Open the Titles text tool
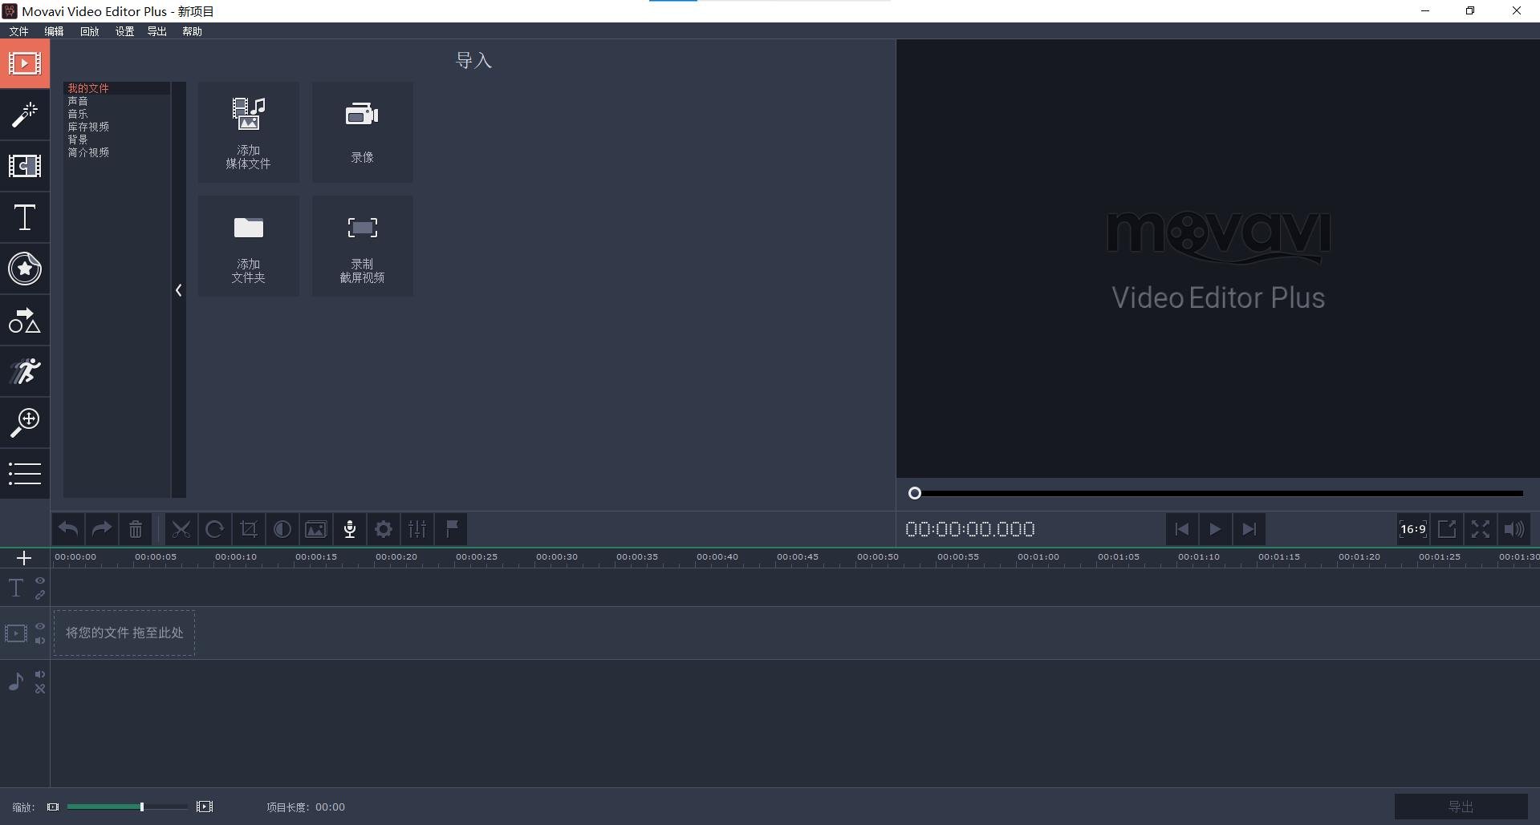Viewport: 1540px width, 825px height. click(25, 217)
